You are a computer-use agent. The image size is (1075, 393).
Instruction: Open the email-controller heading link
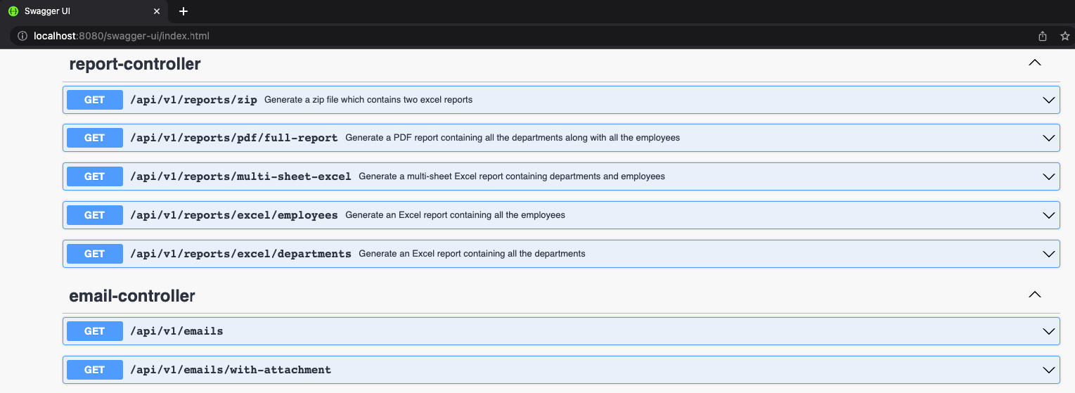132,296
